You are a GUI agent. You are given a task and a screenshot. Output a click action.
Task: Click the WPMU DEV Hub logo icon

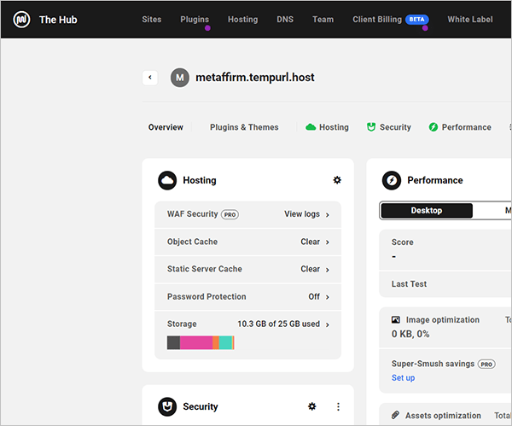click(21, 20)
